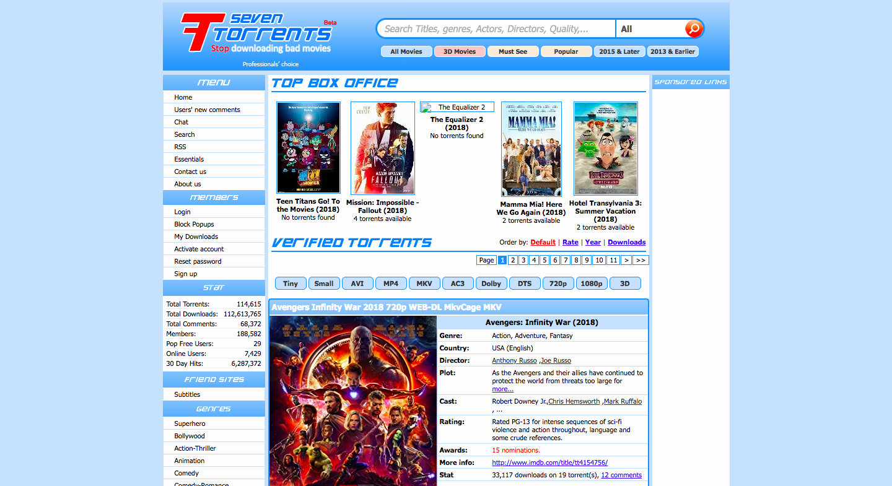Select the All Movies filter tab
This screenshot has height=486, width=892.
[406, 51]
